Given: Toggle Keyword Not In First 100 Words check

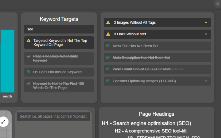Looking at the screenshot, I should pyautogui.click(x=28, y=84).
